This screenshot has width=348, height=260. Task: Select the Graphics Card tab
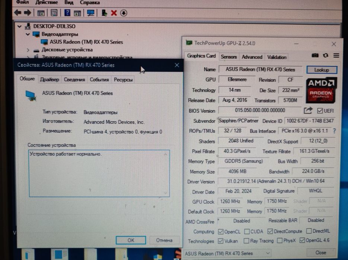click(201, 56)
